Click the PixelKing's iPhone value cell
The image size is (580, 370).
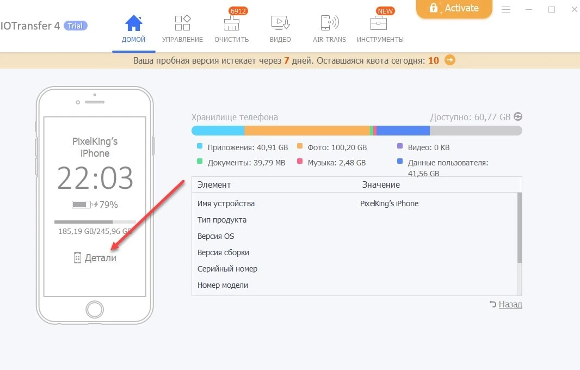tap(390, 203)
